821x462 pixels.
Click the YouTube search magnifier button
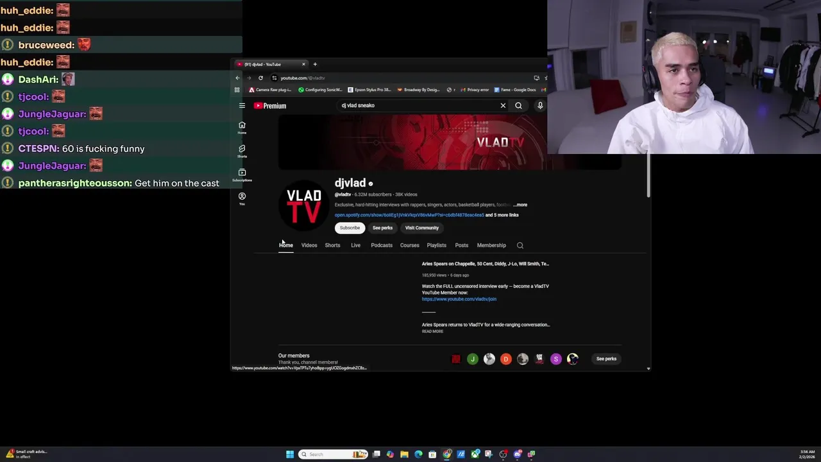pyautogui.click(x=518, y=105)
